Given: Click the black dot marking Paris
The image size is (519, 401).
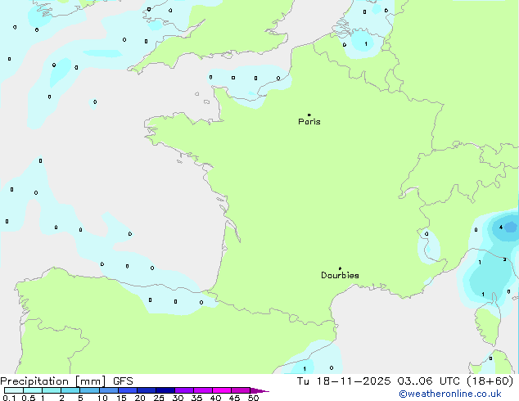Looking at the screenshot, I should click(x=309, y=115).
